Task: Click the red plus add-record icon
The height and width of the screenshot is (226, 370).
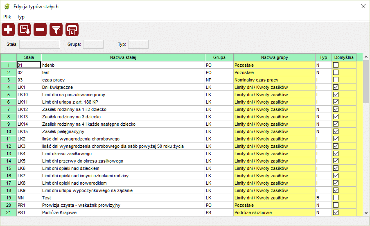Action: coord(8,29)
